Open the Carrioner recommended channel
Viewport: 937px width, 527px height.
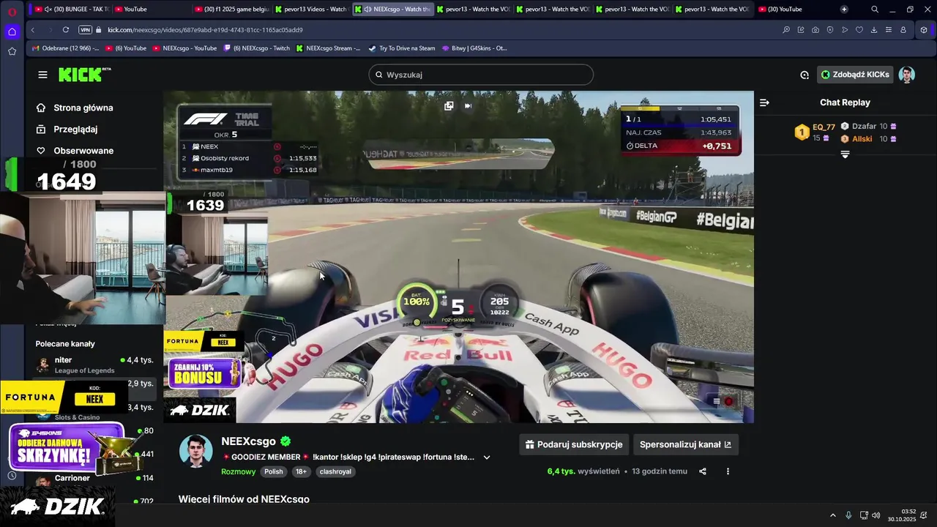coord(94,478)
